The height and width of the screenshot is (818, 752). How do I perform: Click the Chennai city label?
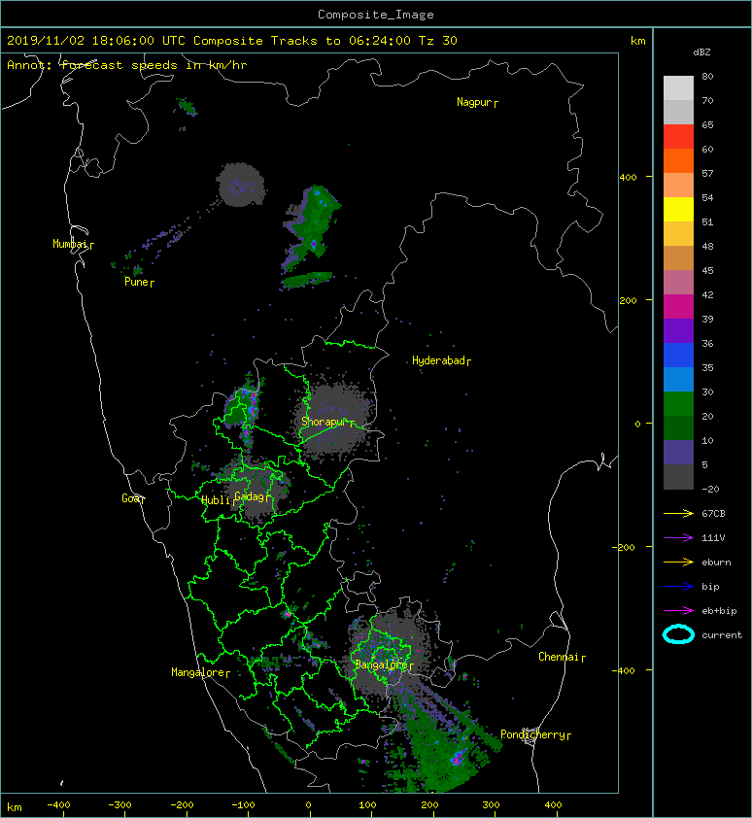[562, 658]
